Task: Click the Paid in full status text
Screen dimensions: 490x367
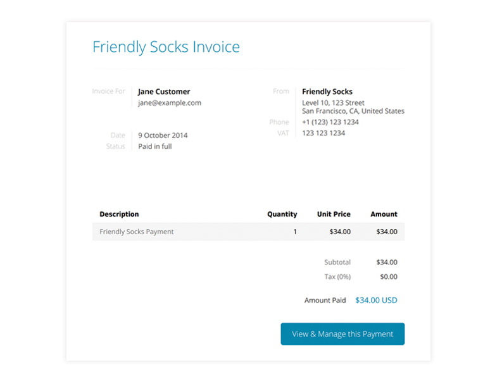Action: coord(155,146)
